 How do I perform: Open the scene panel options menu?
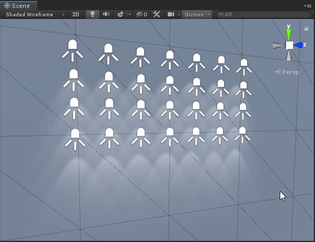pyautogui.click(x=308, y=6)
